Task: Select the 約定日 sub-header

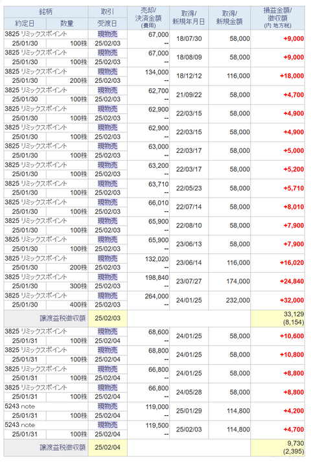Action: pos(25,23)
